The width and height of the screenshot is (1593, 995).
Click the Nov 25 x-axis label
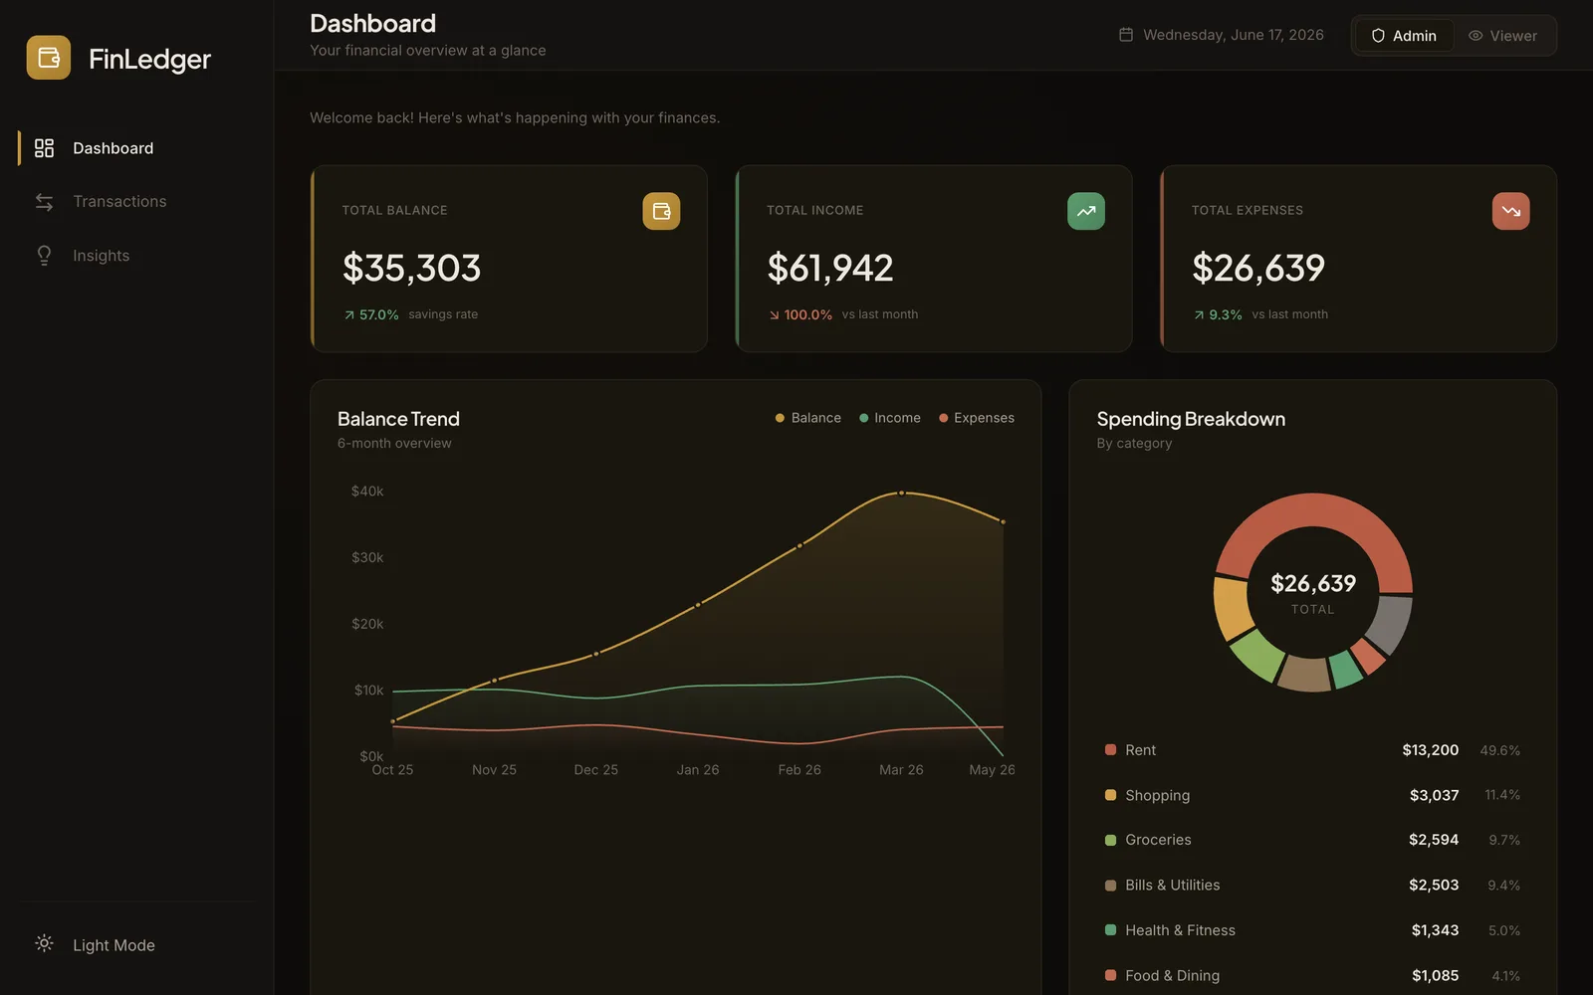494,770
